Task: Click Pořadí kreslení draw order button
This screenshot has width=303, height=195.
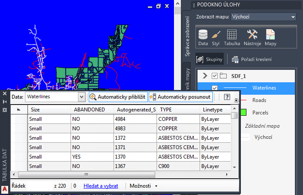Action: 252,59
